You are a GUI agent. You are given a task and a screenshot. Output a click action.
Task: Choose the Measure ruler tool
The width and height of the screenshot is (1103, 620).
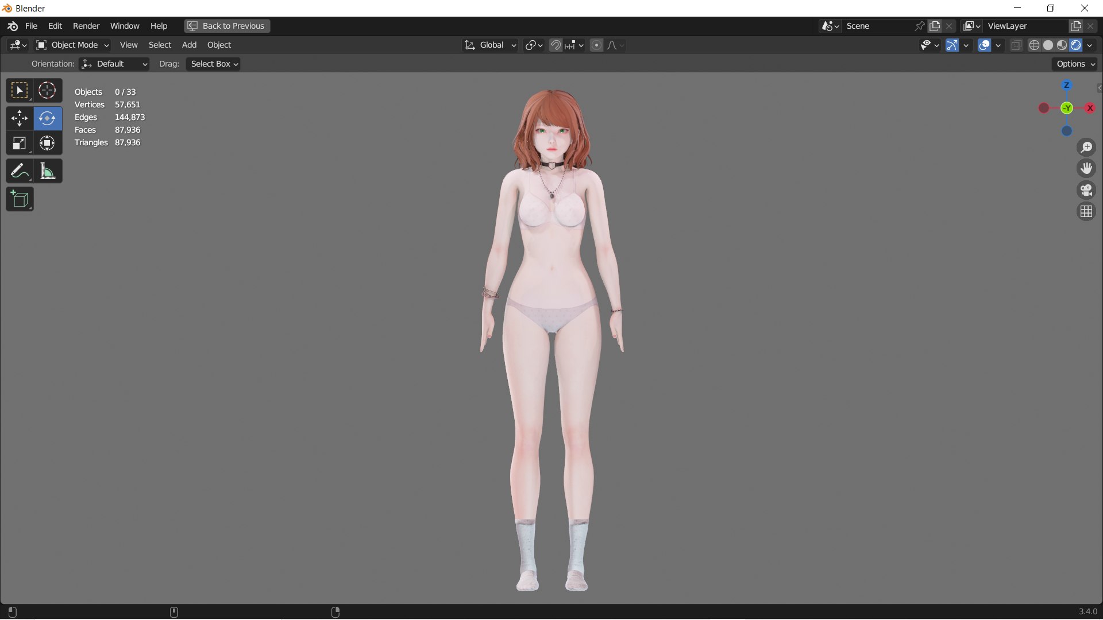(x=47, y=171)
